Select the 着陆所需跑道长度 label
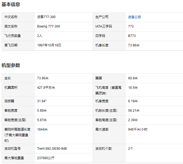The height and width of the screenshot is (164, 183). [17, 135]
